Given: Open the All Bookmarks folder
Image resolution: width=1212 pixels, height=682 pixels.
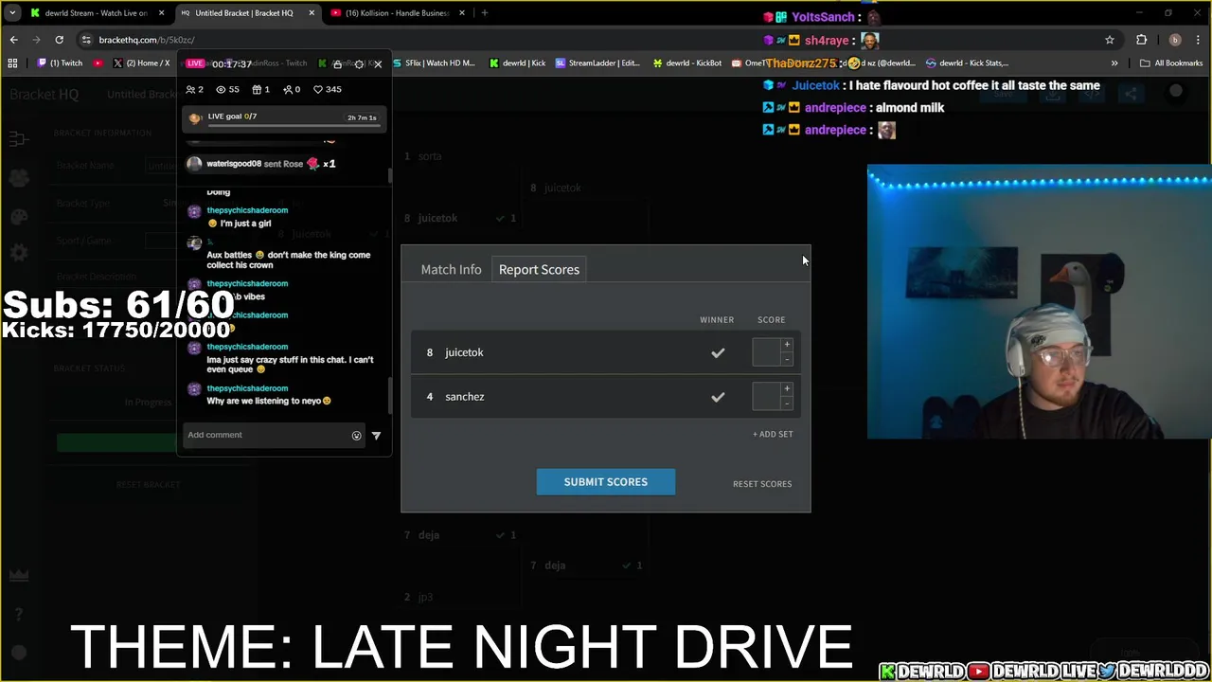Looking at the screenshot, I should point(1171,63).
